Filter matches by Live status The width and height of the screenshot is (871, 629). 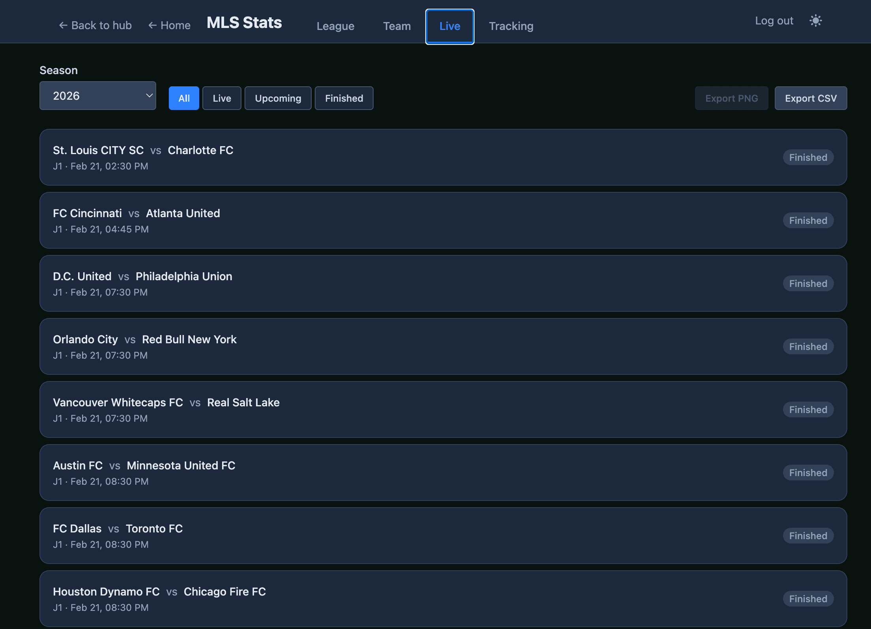pyautogui.click(x=222, y=98)
